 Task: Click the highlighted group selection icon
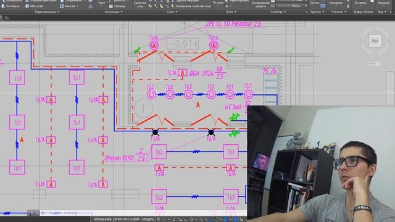click(x=323, y=6)
